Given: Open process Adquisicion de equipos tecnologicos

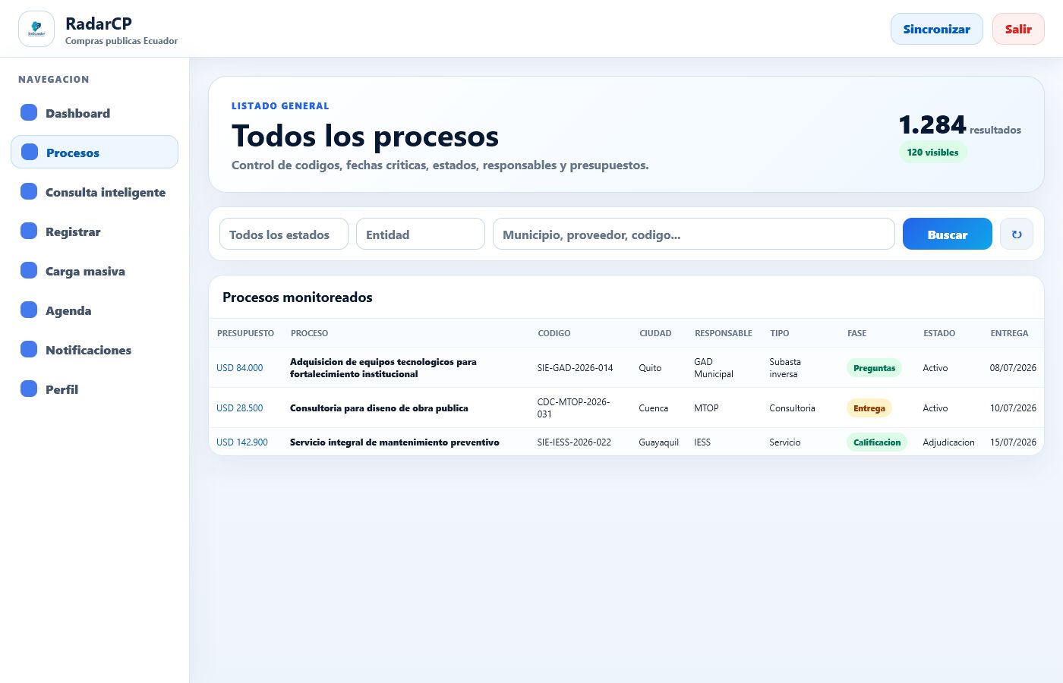Looking at the screenshot, I should [x=383, y=368].
